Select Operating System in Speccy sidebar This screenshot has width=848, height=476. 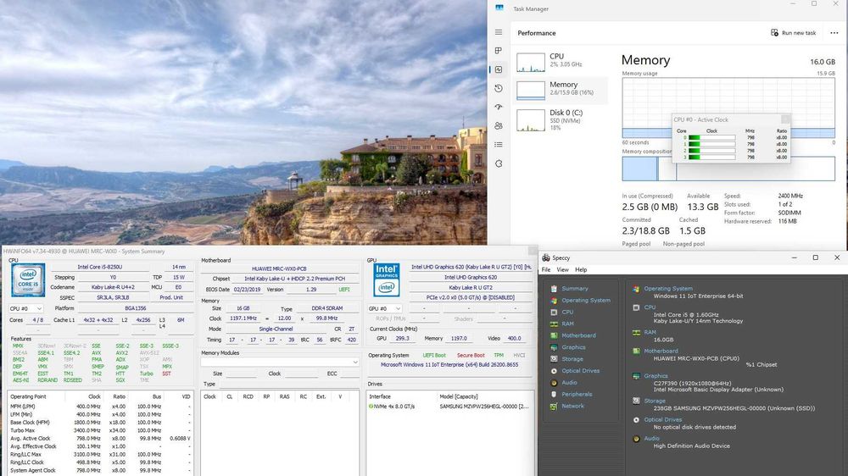tap(586, 301)
